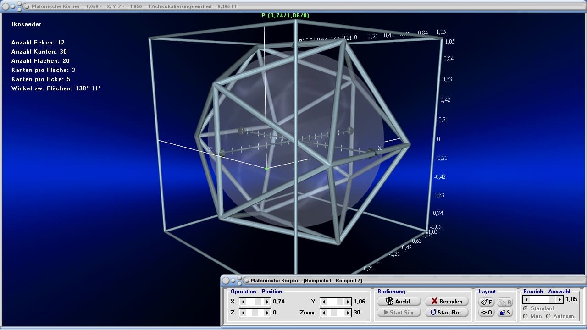Click the Y axis label
This screenshot has height=330, width=587.
[210, 149]
